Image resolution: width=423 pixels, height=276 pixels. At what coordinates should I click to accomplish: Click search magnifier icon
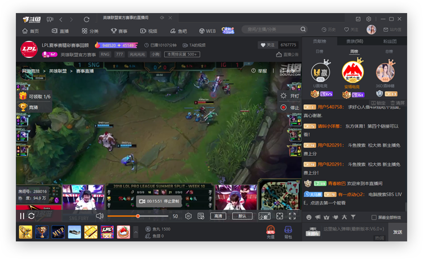tap(303, 29)
